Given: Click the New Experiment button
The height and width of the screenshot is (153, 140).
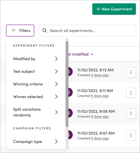Looking at the screenshot, I should pyautogui.click(x=114, y=9).
